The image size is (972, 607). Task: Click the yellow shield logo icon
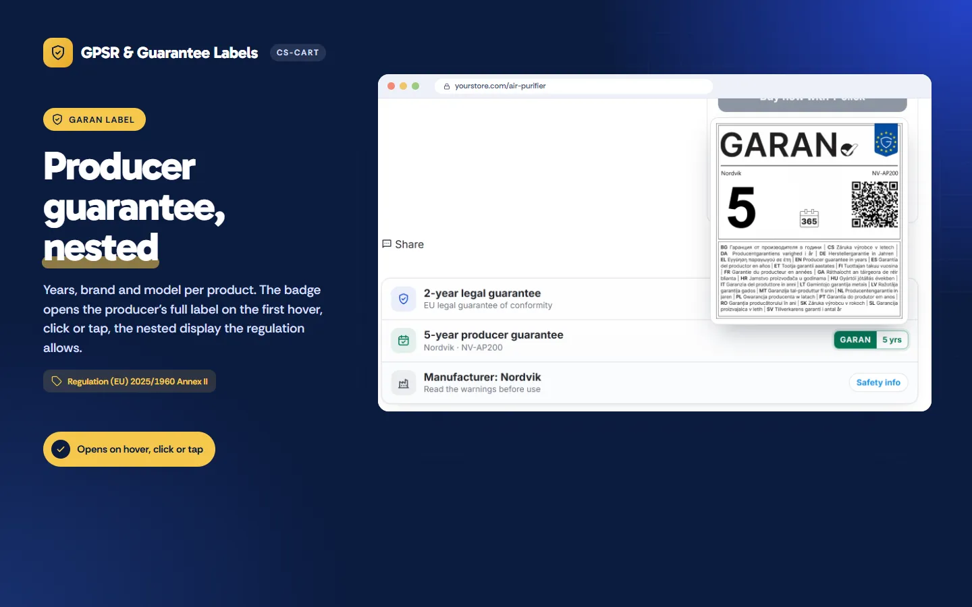tap(58, 53)
